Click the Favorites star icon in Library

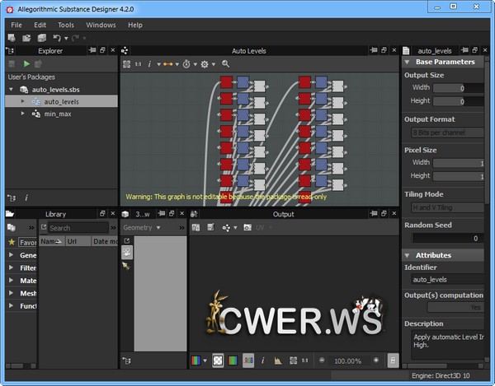pos(12,242)
